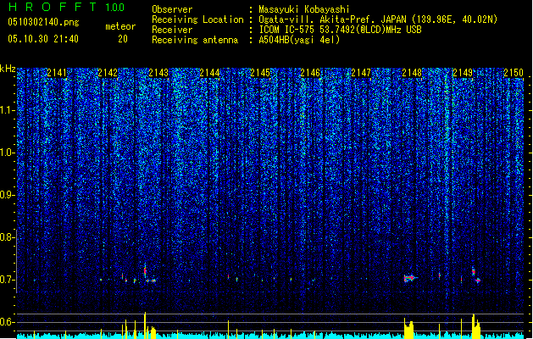Viewport: 533px width, 339px height.
Task: Click the 2142 time marker
Action: coord(108,73)
